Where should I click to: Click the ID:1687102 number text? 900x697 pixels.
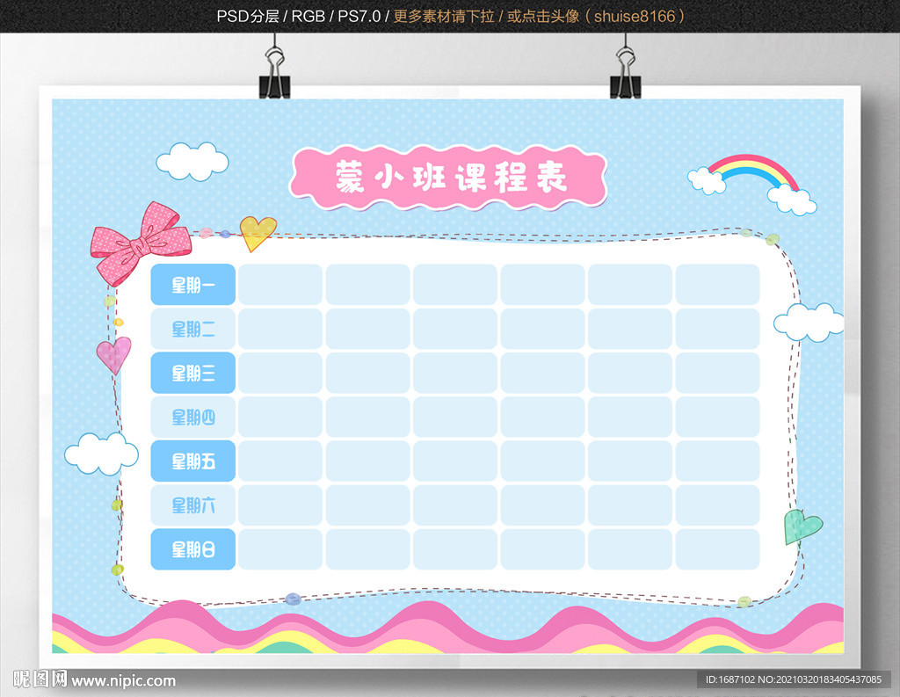730,679
